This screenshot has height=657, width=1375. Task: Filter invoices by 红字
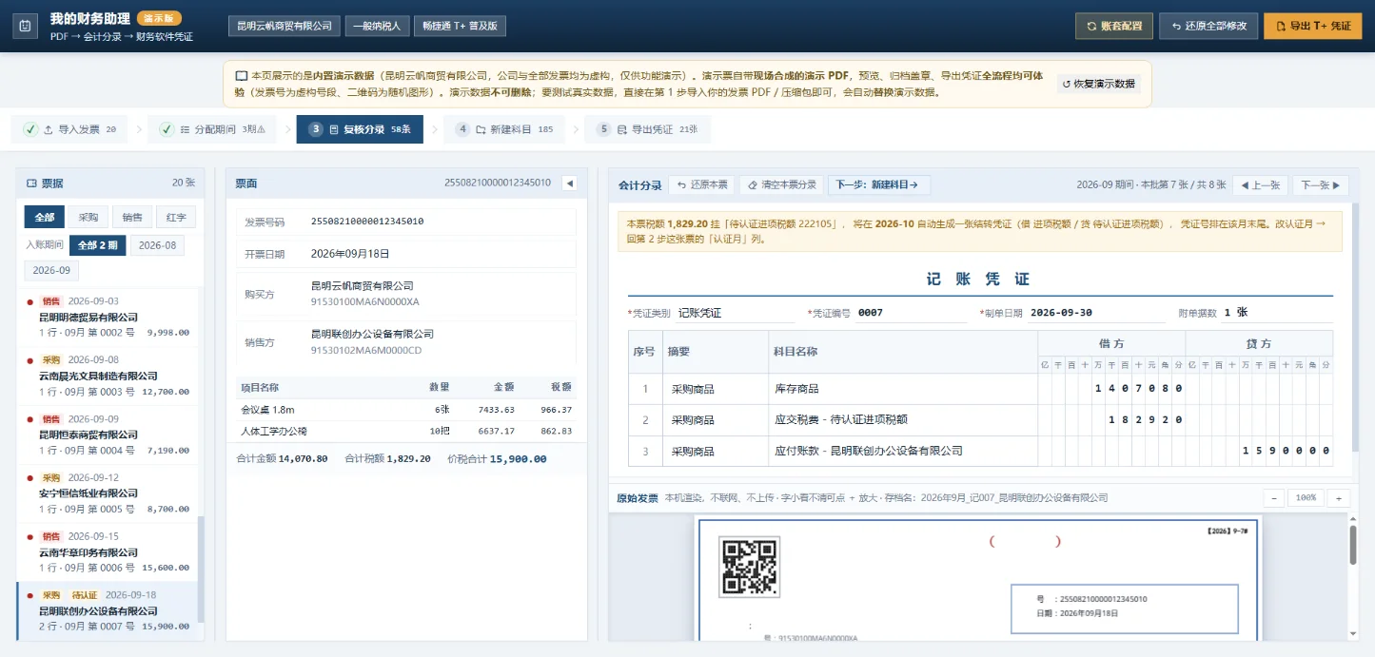[x=176, y=217]
